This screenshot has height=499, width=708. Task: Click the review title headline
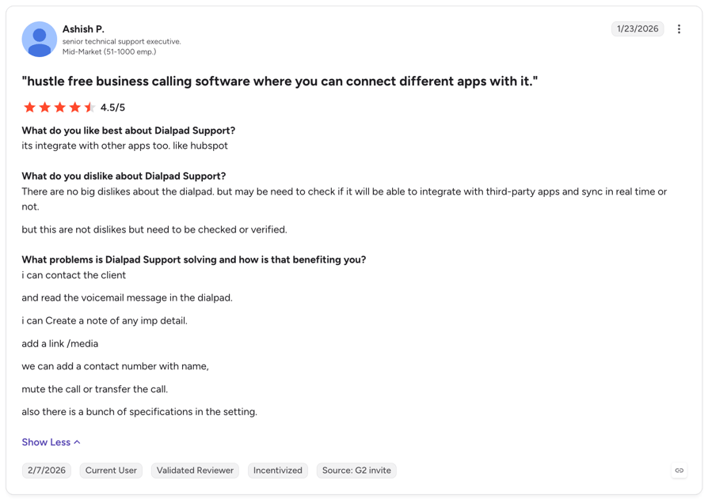click(x=280, y=81)
